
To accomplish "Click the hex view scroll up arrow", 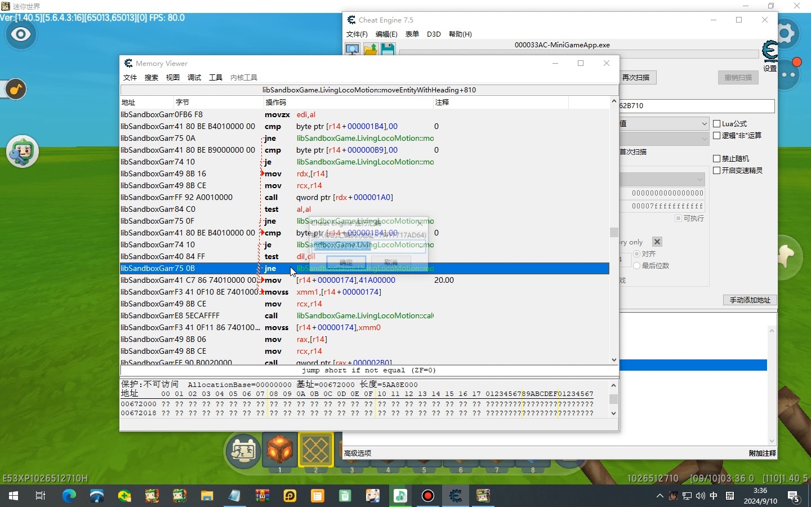I will (613, 385).
